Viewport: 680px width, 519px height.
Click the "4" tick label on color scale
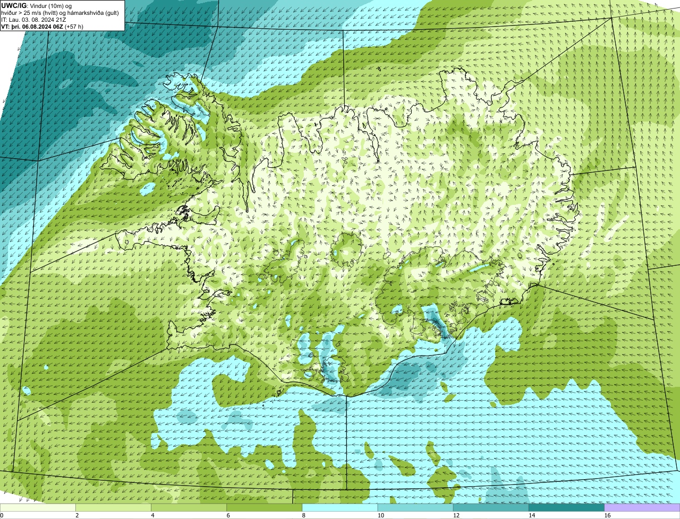tap(152, 515)
